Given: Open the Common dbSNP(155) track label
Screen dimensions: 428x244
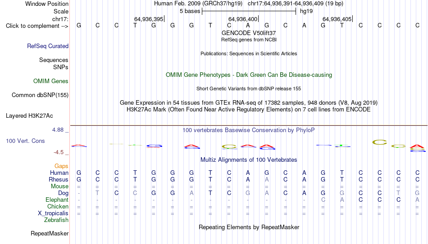Looking at the screenshot, I should (40, 95).
